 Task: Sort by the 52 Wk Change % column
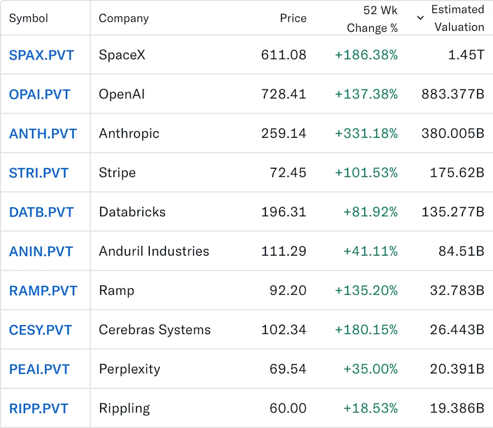[x=372, y=19]
